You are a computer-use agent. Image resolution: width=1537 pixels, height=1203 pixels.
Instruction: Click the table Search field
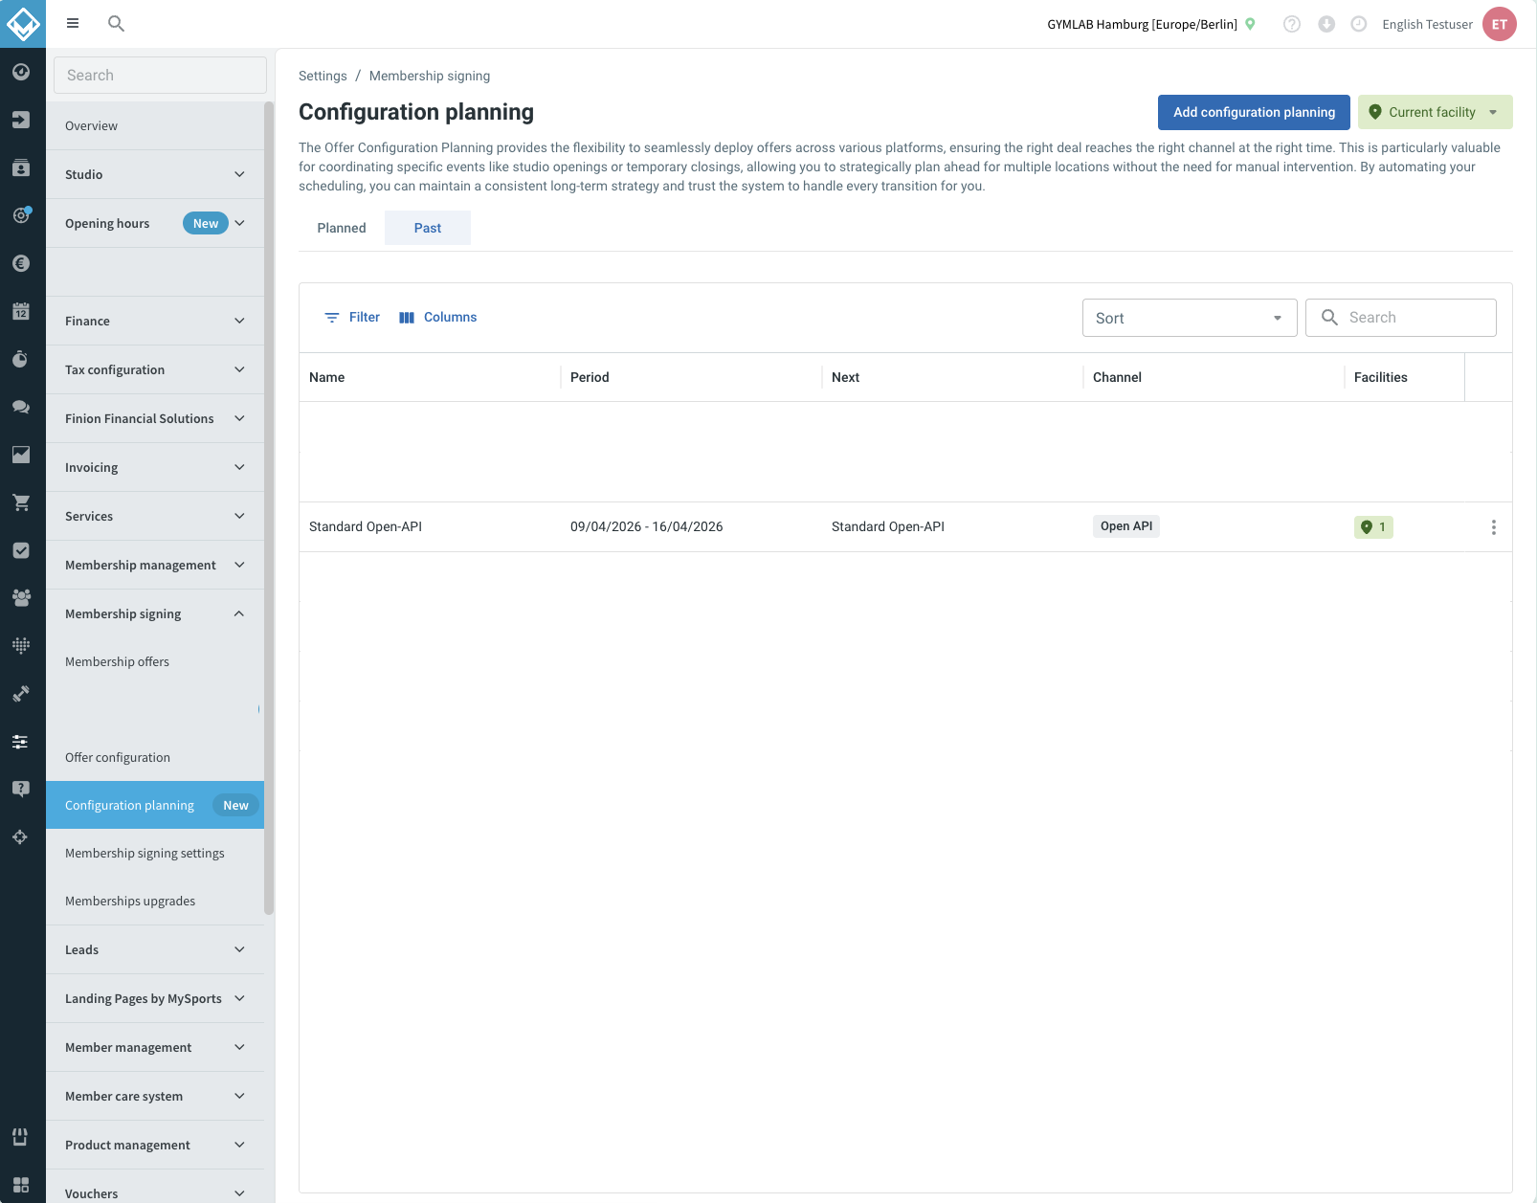[x=1401, y=318]
